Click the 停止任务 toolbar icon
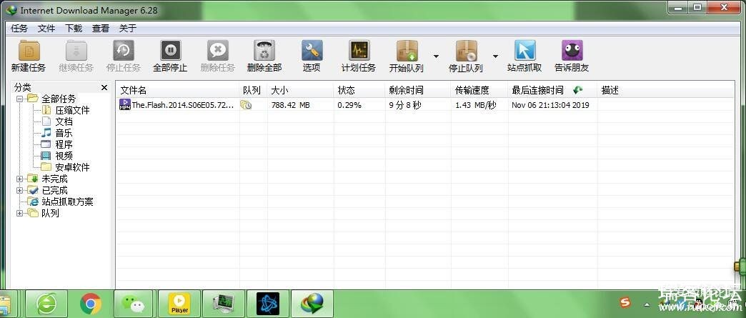The image size is (746, 318). (123, 51)
